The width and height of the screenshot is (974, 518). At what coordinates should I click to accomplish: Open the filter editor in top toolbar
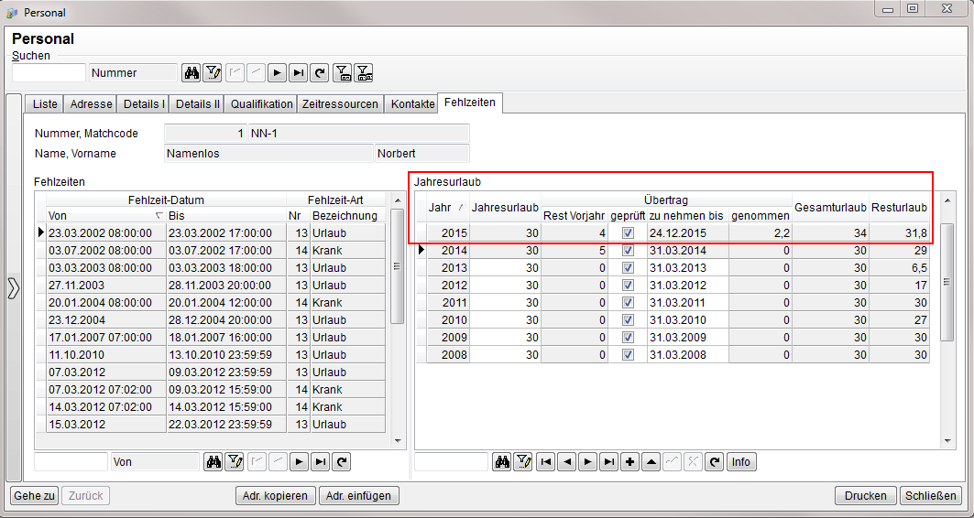pos(212,73)
